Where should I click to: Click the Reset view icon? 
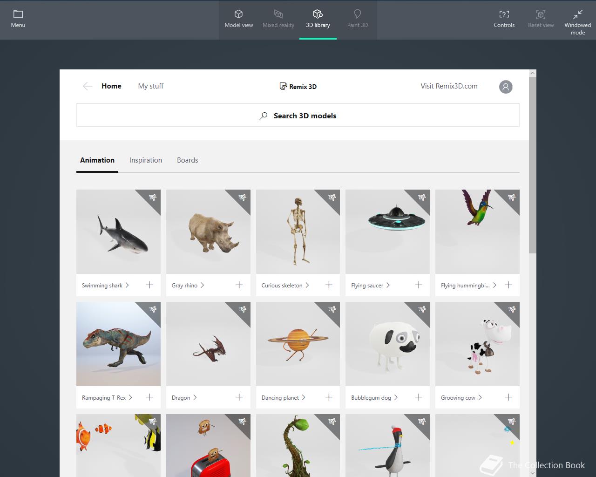(x=541, y=14)
